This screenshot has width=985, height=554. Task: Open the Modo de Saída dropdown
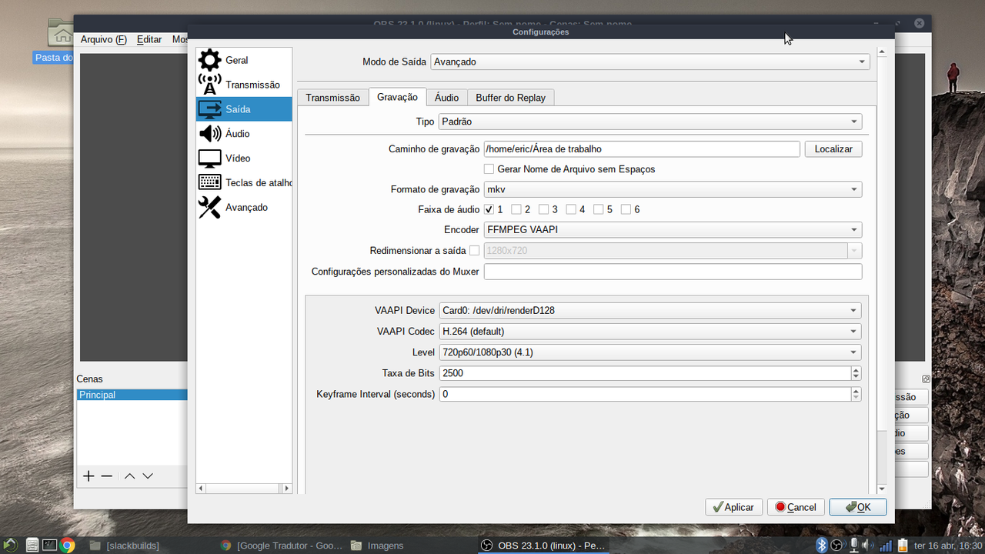click(650, 62)
